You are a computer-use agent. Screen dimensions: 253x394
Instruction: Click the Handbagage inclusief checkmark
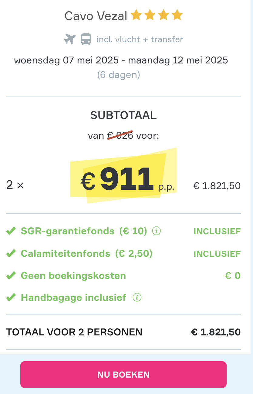11,297
